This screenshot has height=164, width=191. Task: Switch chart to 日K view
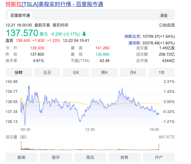point(76,72)
